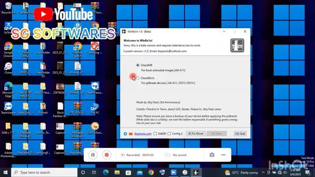This screenshot has height=177, width=315.
Task: Select the CheckM8 radio option
Action: pos(138,65)
